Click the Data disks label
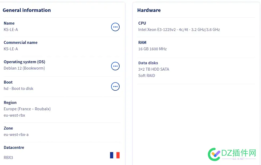This screenshot has width=261, height=165. (148, 63)
